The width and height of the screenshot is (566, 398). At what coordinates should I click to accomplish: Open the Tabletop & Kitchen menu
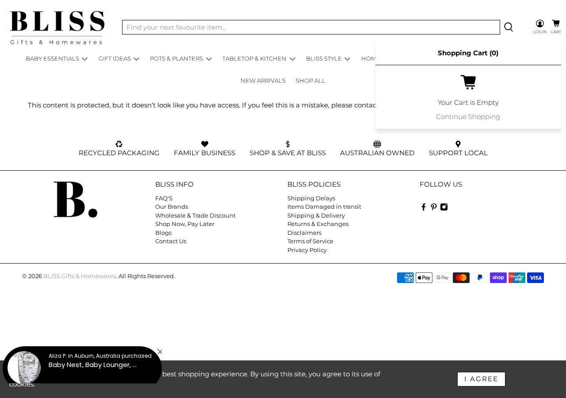coord(254,59)
